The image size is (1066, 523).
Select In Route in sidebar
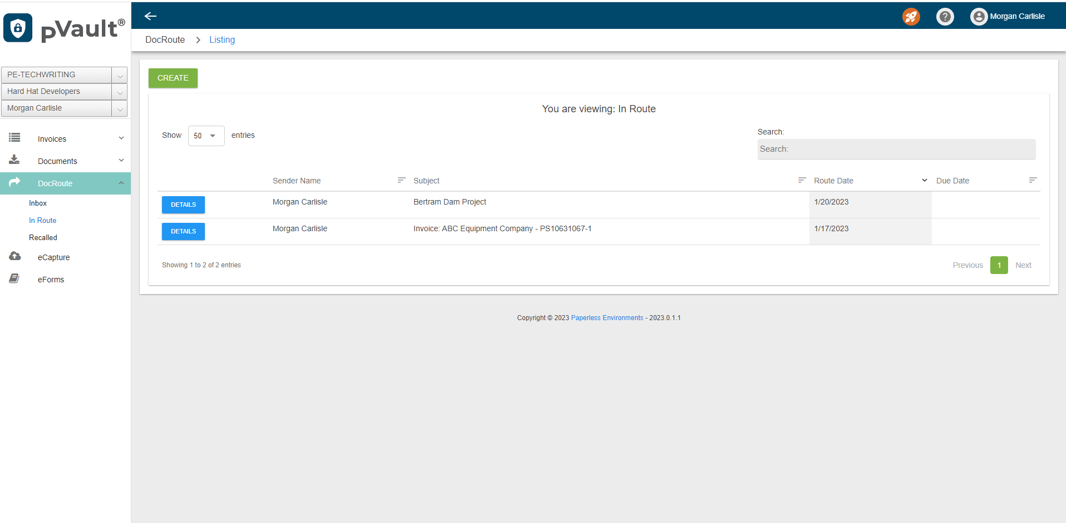pos(42,221)
